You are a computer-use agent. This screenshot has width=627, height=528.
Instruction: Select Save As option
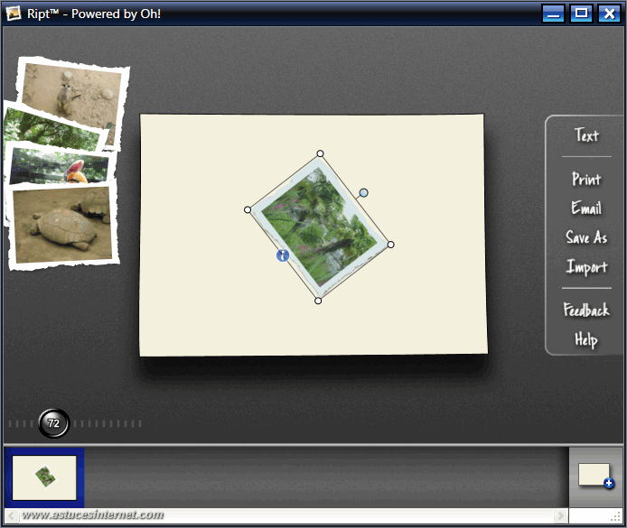pyautogui.click(x=586, y=237)
